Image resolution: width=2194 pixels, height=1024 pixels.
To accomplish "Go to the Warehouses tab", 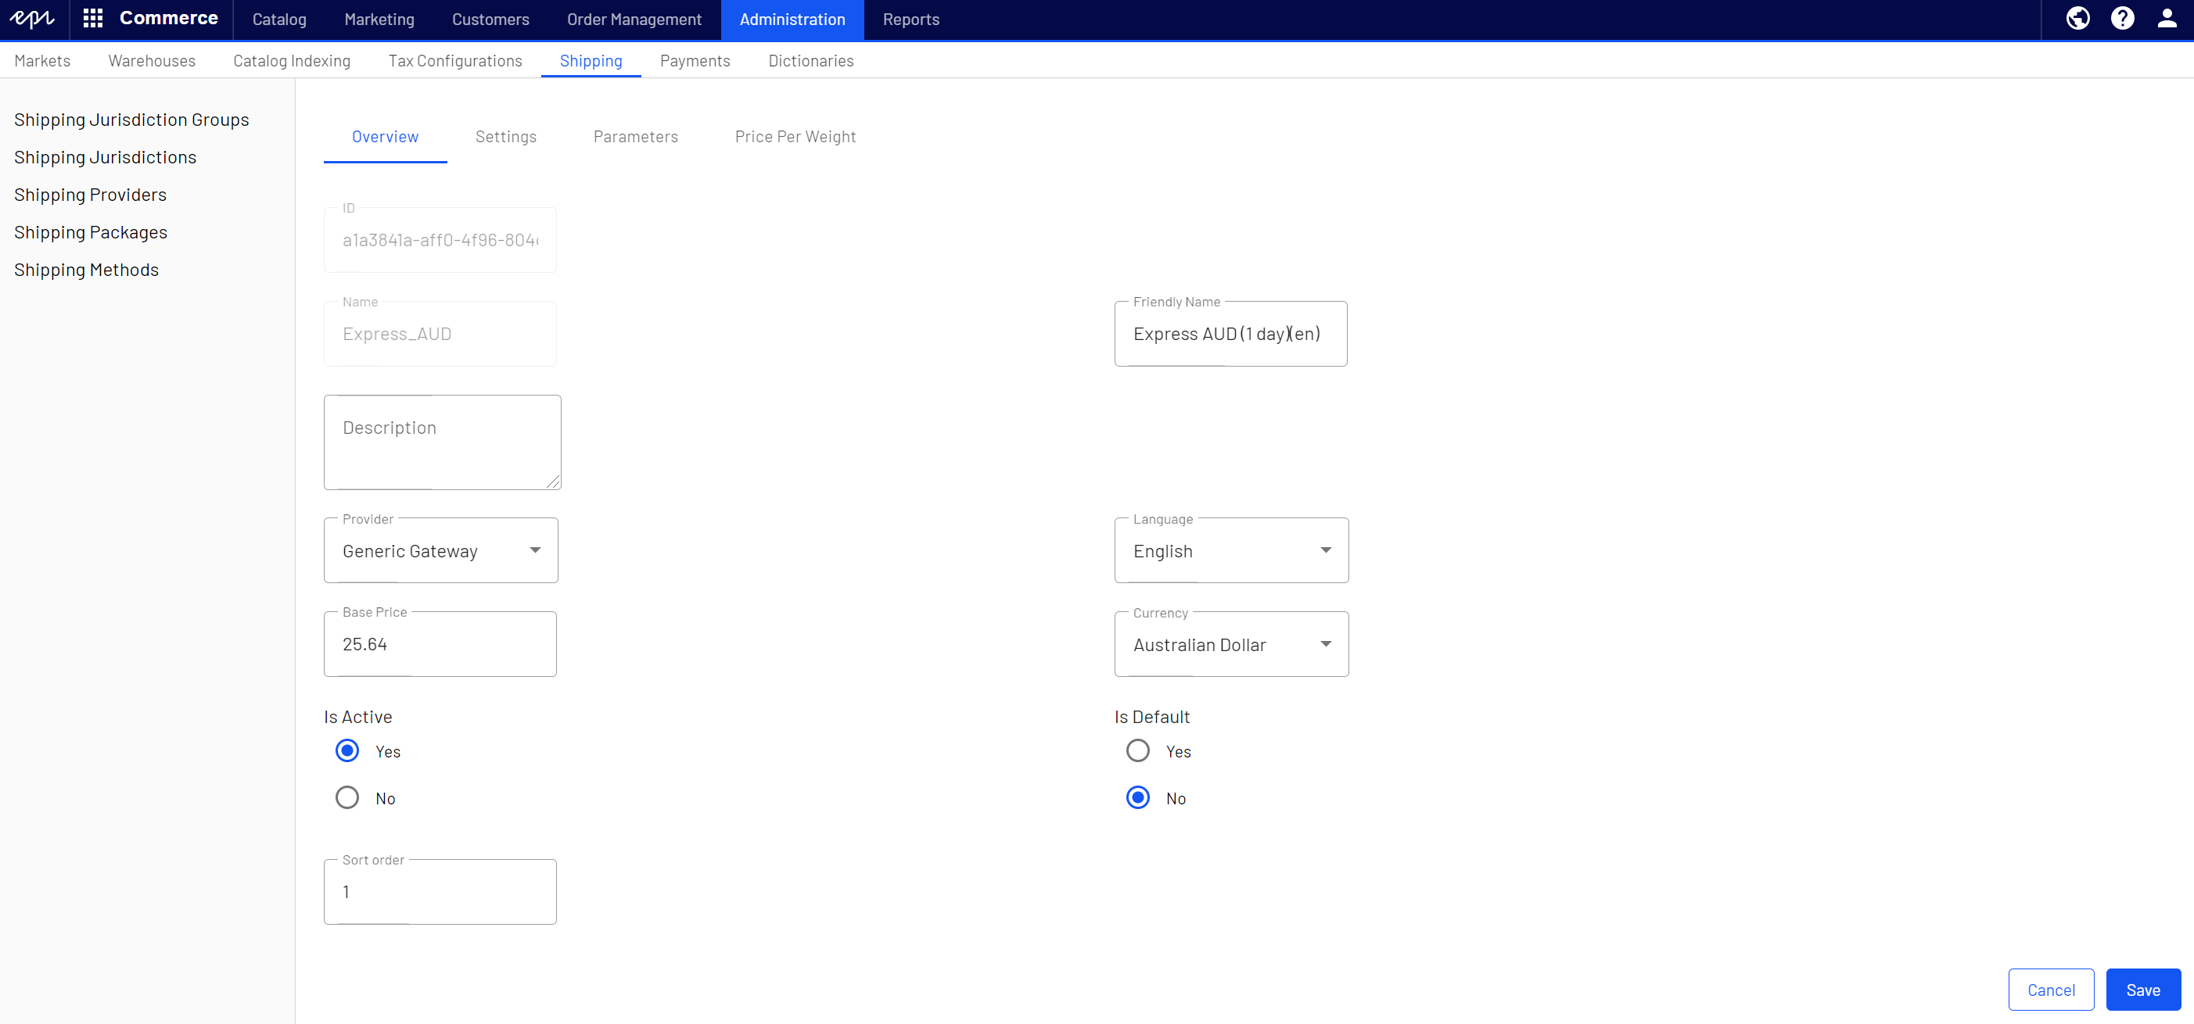I will [x=152, y=60].
